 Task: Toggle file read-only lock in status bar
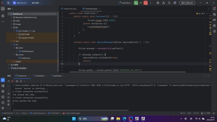tap(214, 113)
